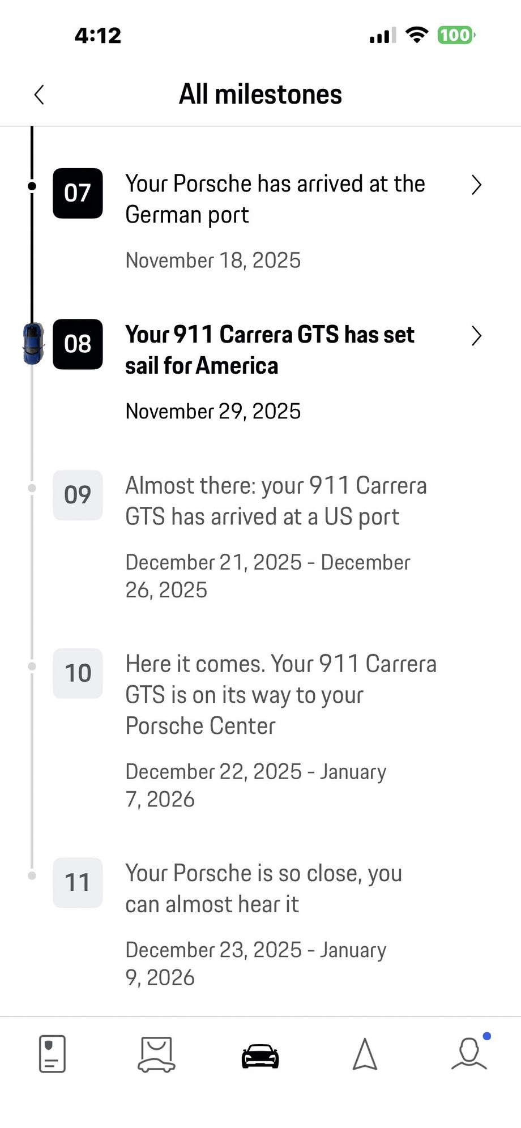Open the profile tab with notification dot
The image size is (521, 1128).
coord(469,1053)
